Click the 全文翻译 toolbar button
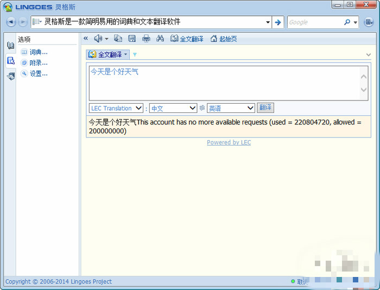 187,39
